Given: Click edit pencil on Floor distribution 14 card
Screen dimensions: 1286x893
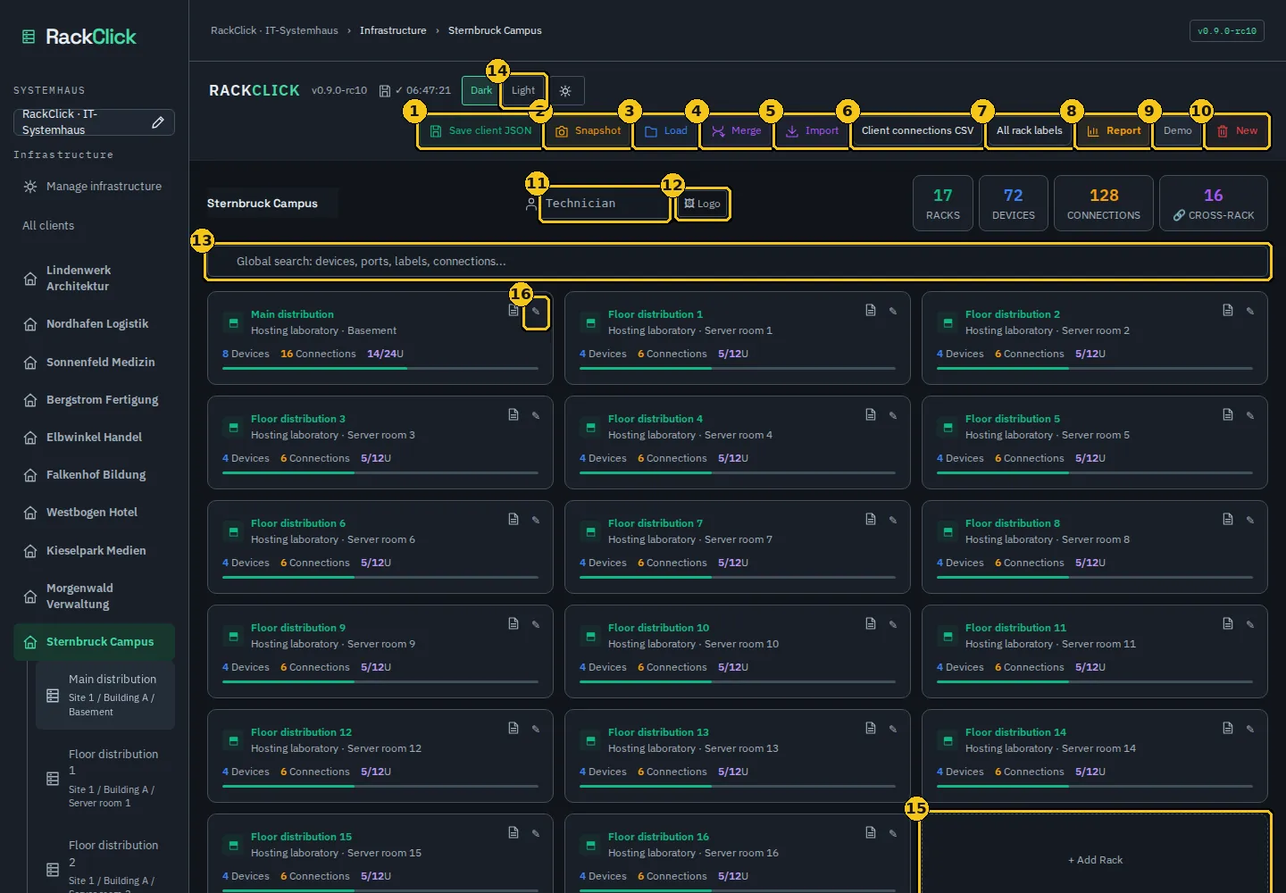Looking at the screenshot, I should pyautogui.click(x=1250, y=729).
